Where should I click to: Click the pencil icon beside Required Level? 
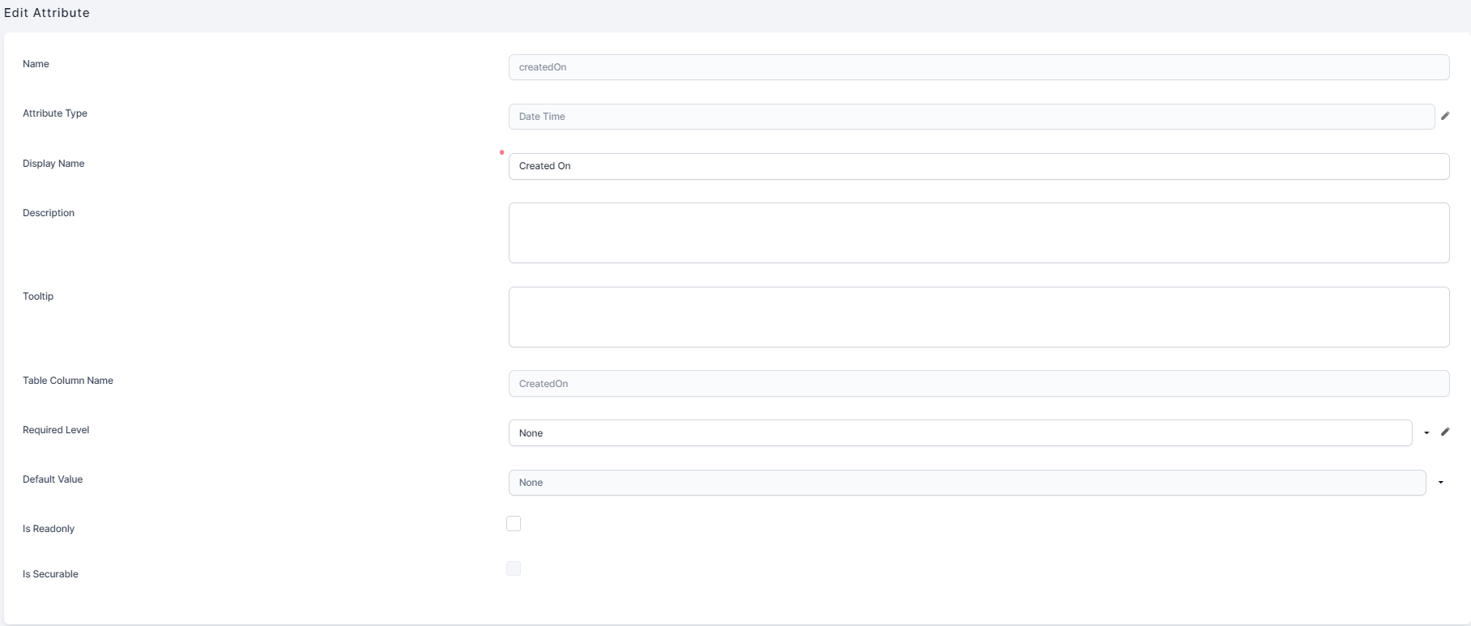[1445, 432]
